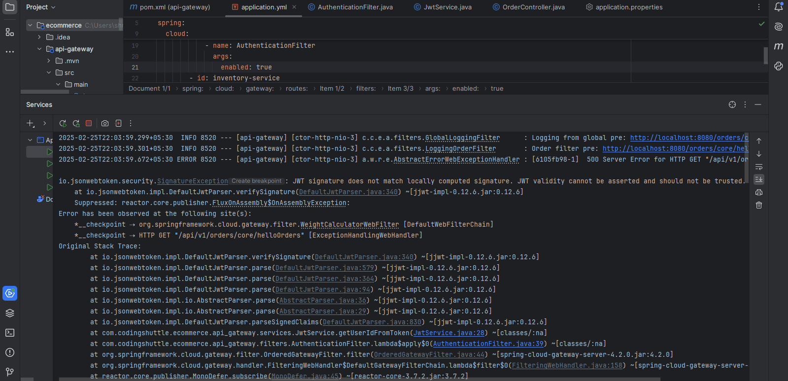This screenshot has height=381, width=788.
Task: Open the Notifications bell icon
Action: 779,7
